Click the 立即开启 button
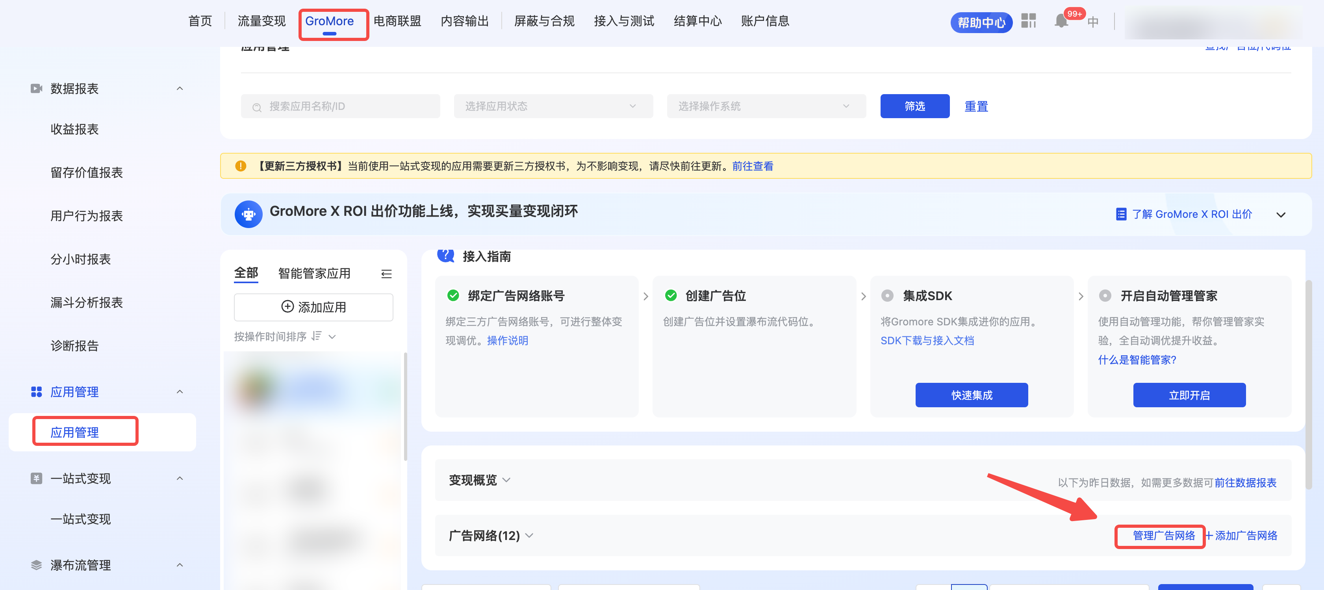The width and height of the screenshot is (1324, 590). (1189, 395)
